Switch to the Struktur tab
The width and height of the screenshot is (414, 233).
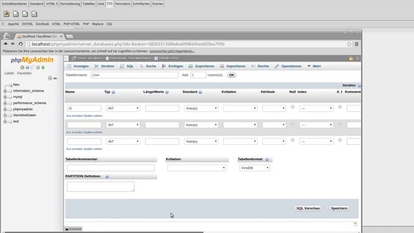(104, 66)
